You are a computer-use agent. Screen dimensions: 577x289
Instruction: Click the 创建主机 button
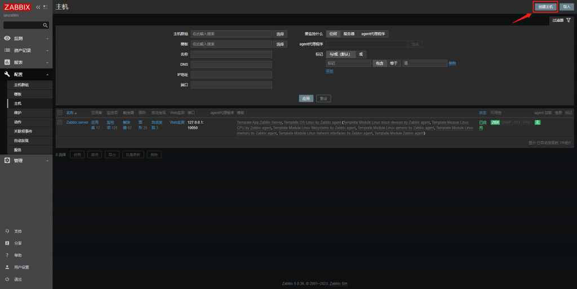coord(545,7)
